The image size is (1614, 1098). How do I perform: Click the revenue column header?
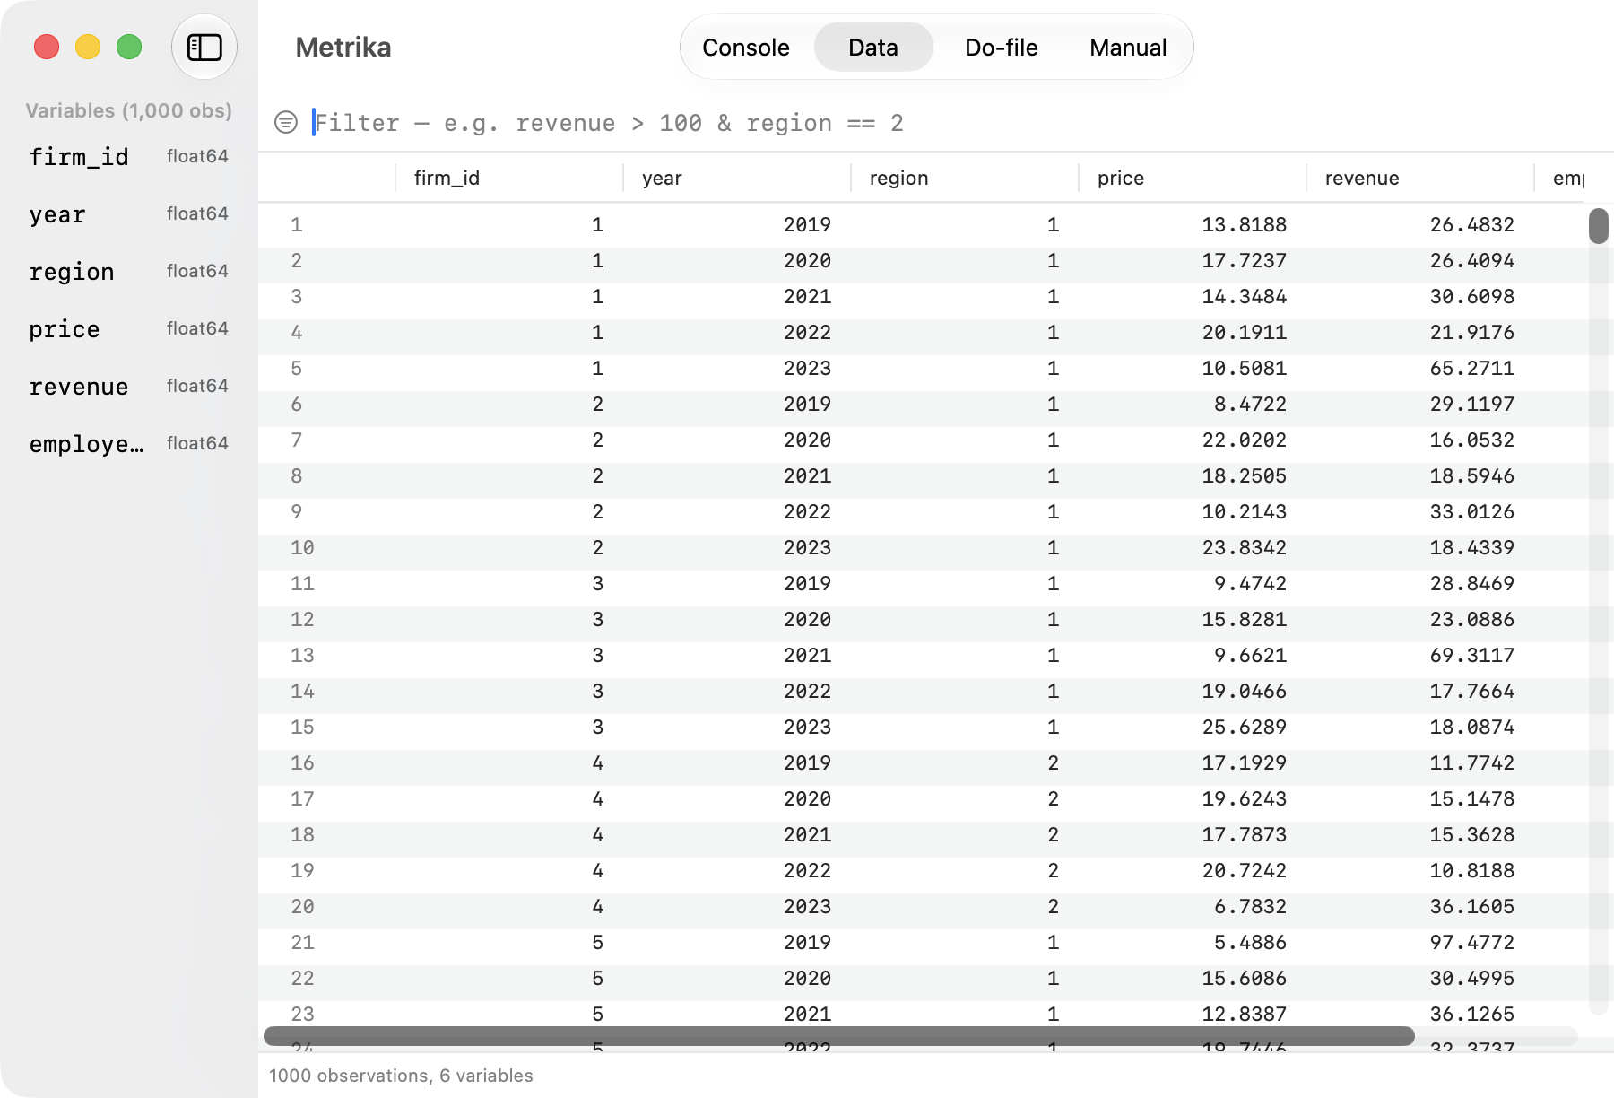(1420, 178)
